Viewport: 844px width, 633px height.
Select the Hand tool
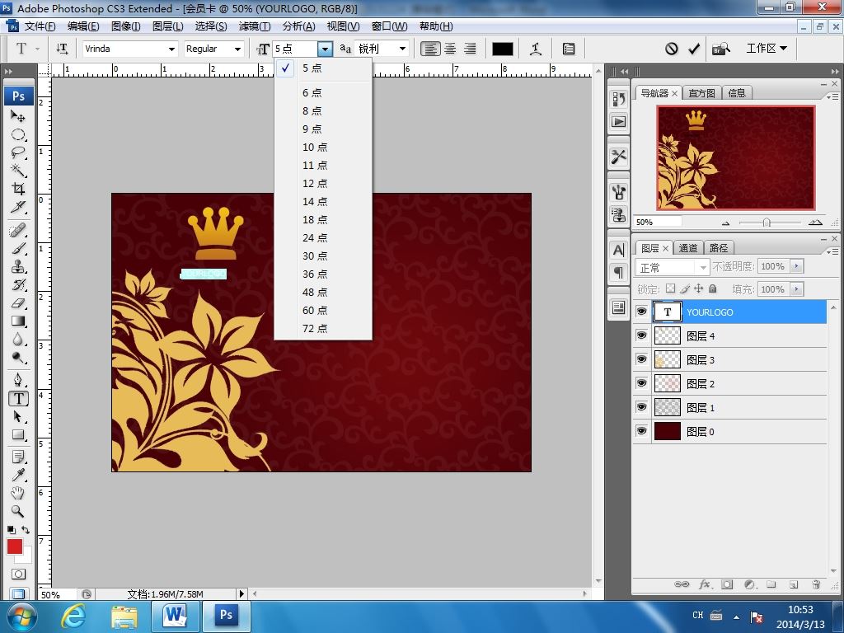(18, 493)
